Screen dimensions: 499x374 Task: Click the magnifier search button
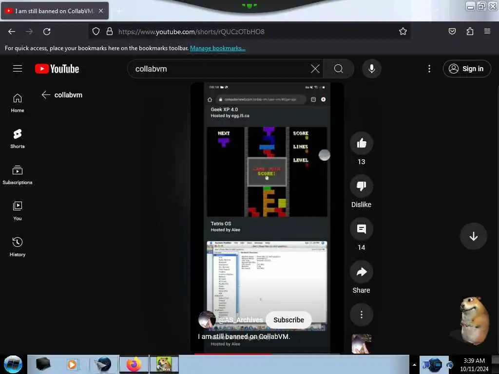(338, 69)
